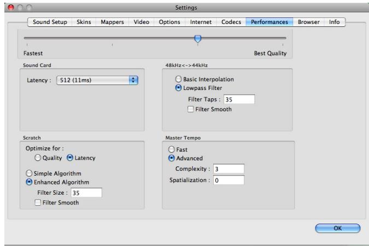This screenshot has width=369, height=246.
Task: Select the Performances tab
Action: (x=269, y=22)
